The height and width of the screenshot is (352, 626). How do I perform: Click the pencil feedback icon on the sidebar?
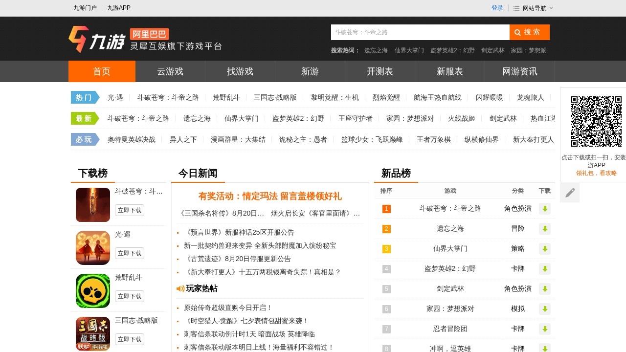(570, 193)
